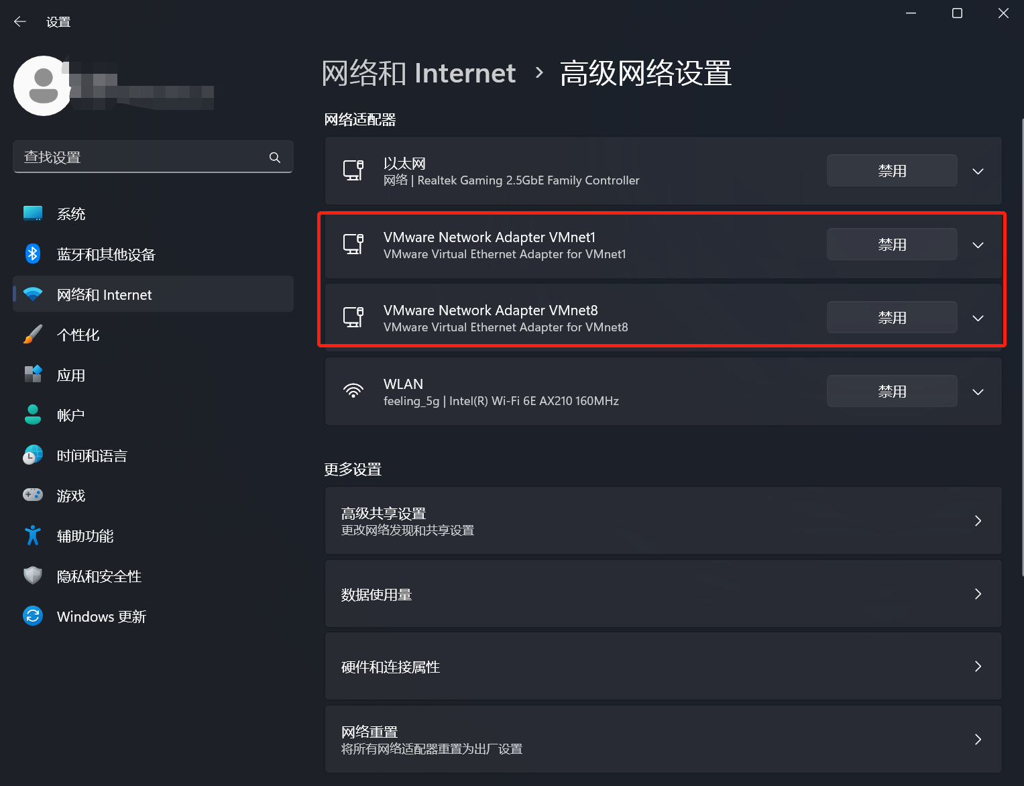Click the VMnet1 adapter icon
Image resolution: width=1024 pixels, height=786 pixels.
(353, 245)
